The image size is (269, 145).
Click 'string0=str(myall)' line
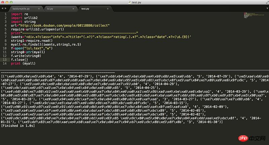click(28, 52)
